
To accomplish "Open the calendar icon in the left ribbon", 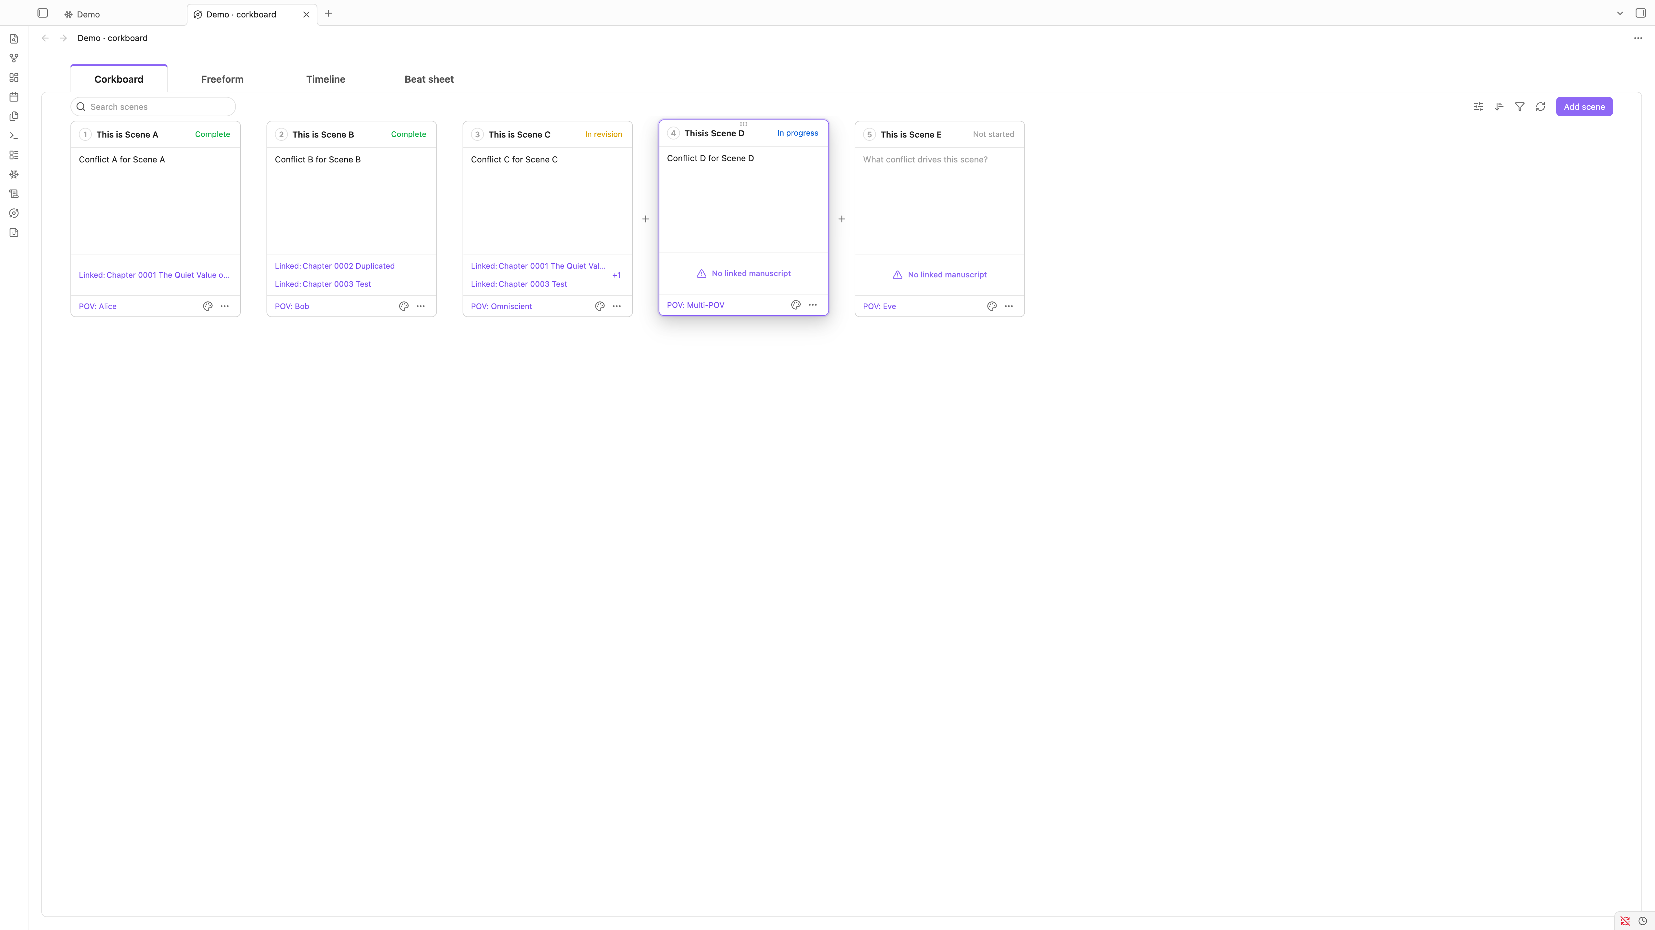I will pyautogui.click(x=14, y=97).
